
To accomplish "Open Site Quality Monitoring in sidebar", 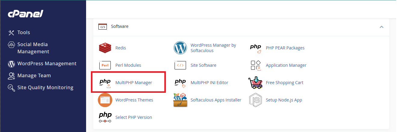I will tap(45, 87).
